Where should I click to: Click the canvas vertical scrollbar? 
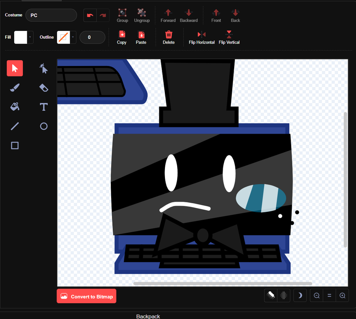coord(345,179)
